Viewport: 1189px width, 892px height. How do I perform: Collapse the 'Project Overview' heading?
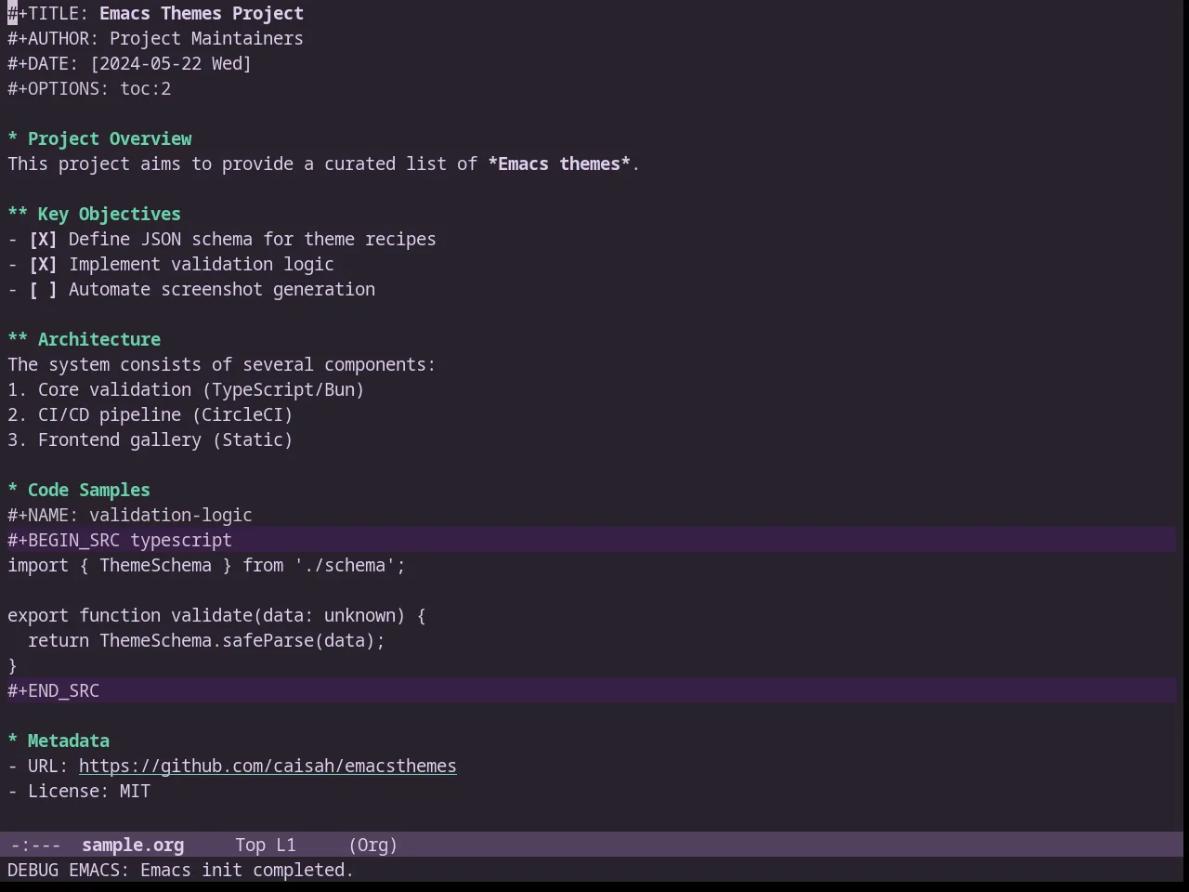(99, 138)
